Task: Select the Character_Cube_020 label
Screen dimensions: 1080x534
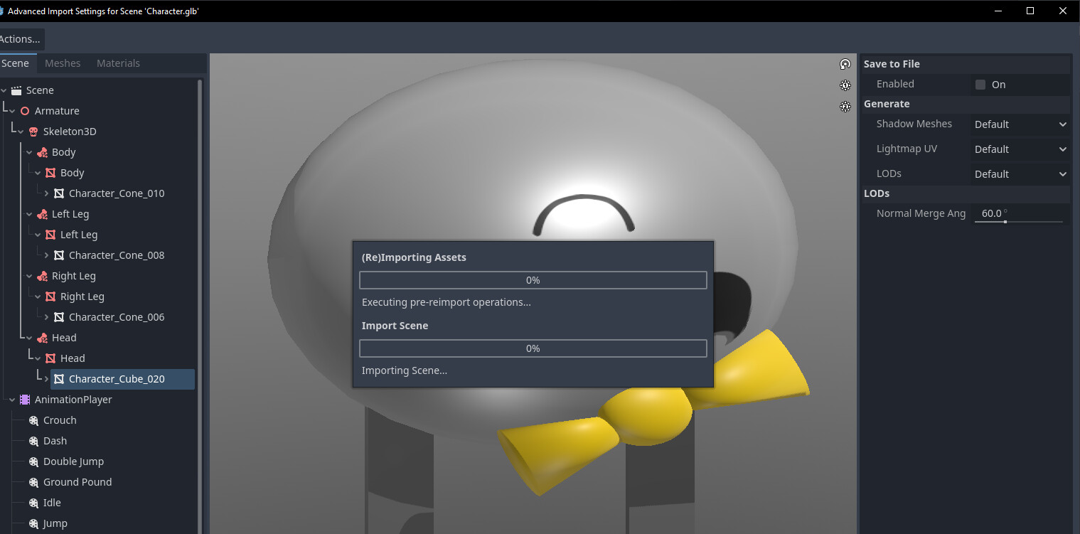Action: (117, 379)
